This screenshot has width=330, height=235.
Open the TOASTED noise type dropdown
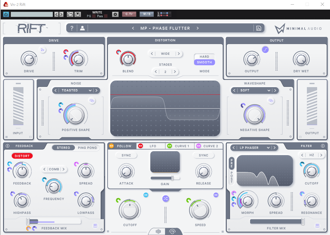[x=77, y=90]
